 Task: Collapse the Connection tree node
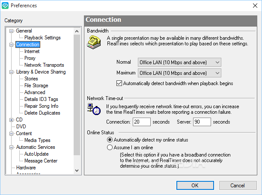[11, 44]
